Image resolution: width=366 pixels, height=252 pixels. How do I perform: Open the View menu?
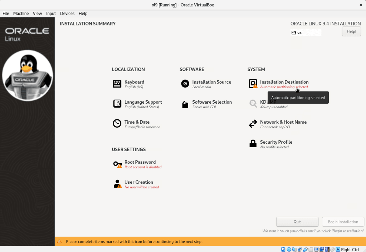37,14
